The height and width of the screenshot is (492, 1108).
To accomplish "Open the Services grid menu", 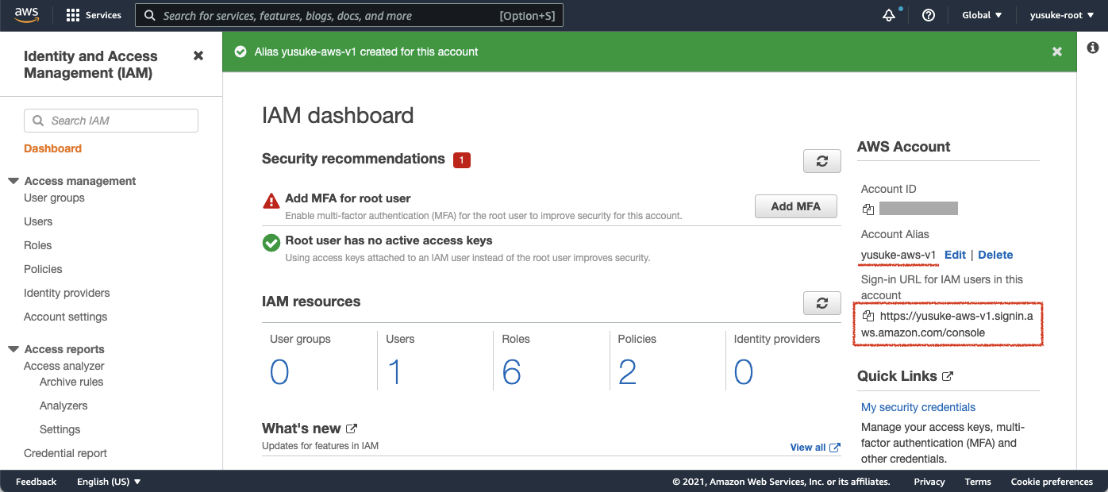I will 94,15.
